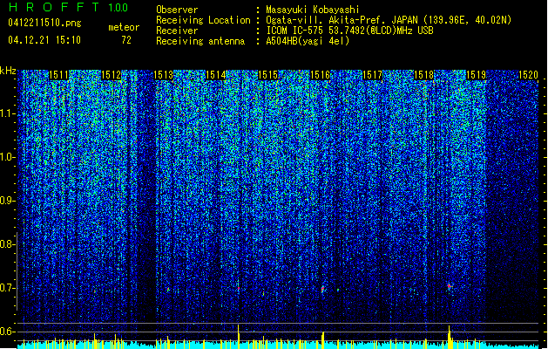This screenshot has width=548, height=349.
Task: Click the 1518 time marker
Action: tap(424, 75)
